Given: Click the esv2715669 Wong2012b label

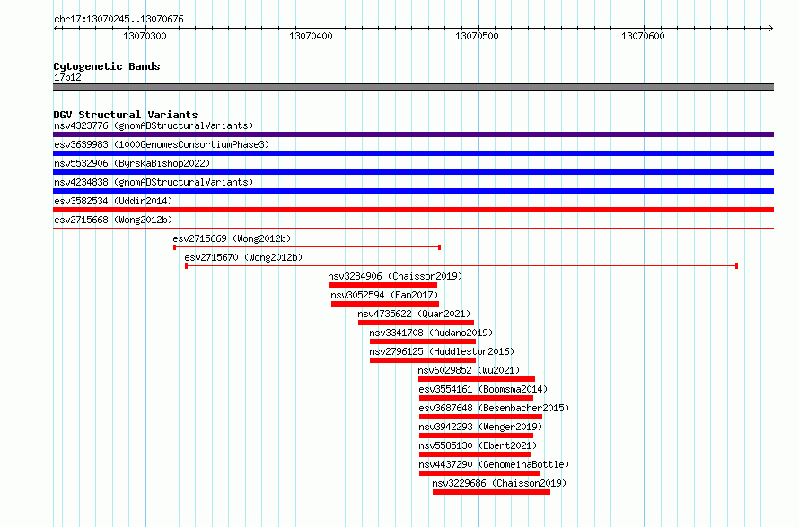Looking at the screenshot, I should 232,238.
